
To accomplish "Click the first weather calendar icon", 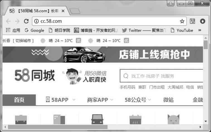I will pos(78,40).
